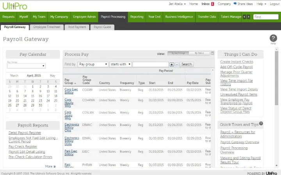
Task: Click the Pay Date column header
Action: click(192, 83)
